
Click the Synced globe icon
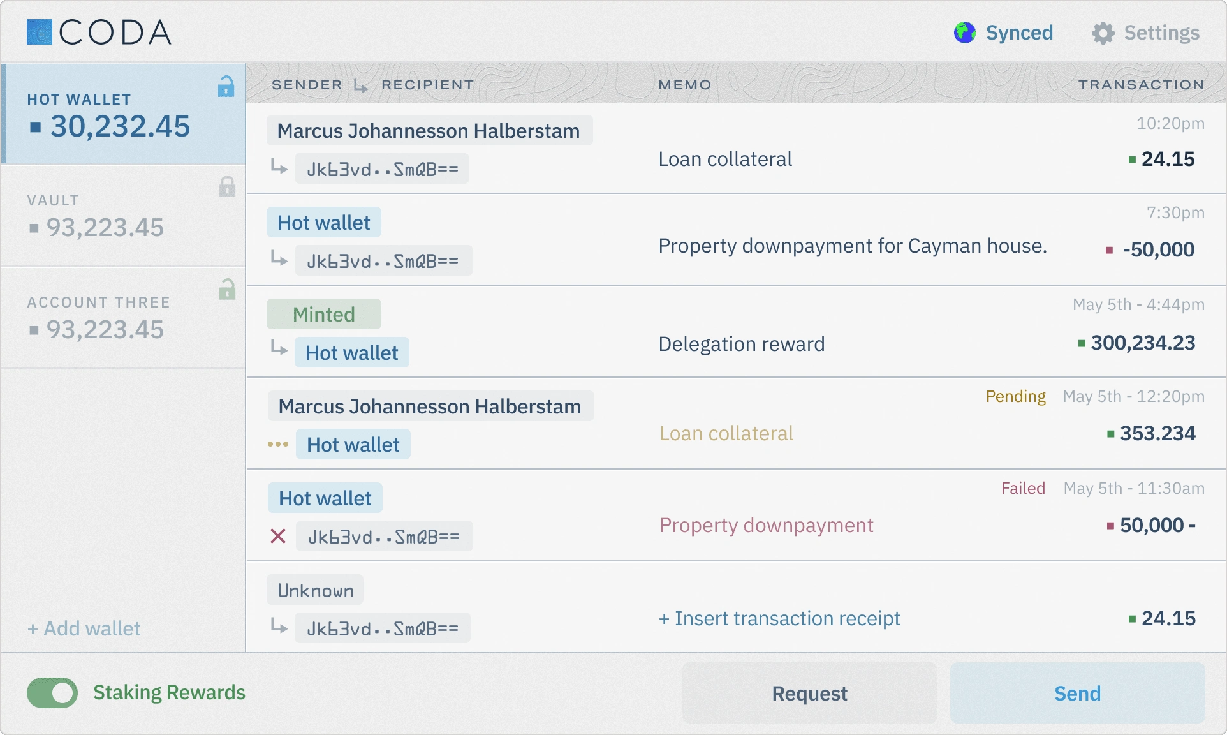tap(964, 33)
